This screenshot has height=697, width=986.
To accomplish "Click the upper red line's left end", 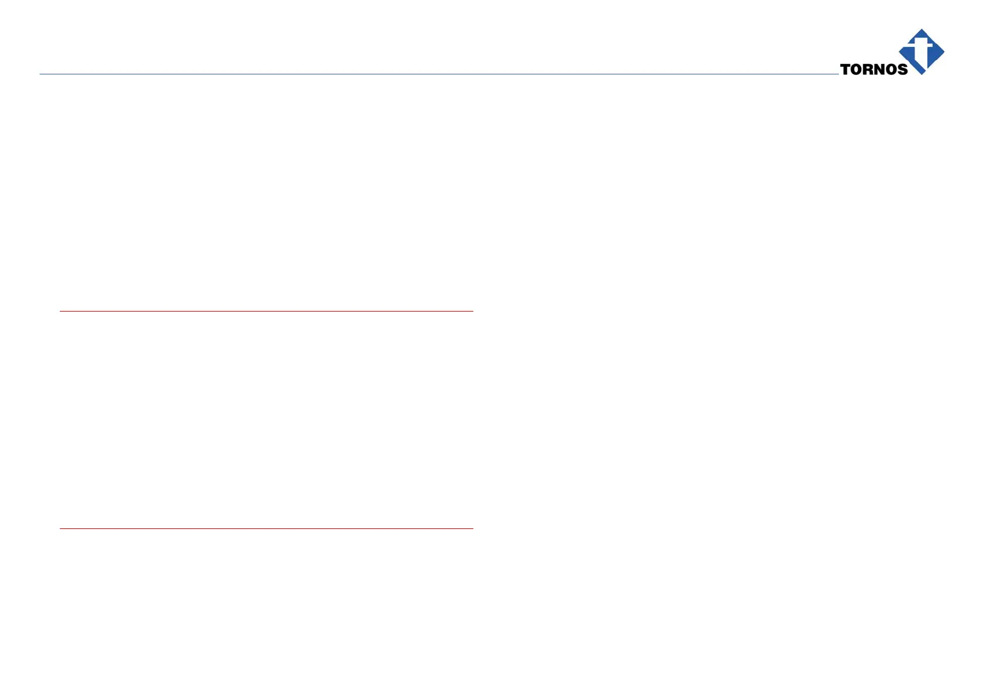I will (x=62, y=311).
